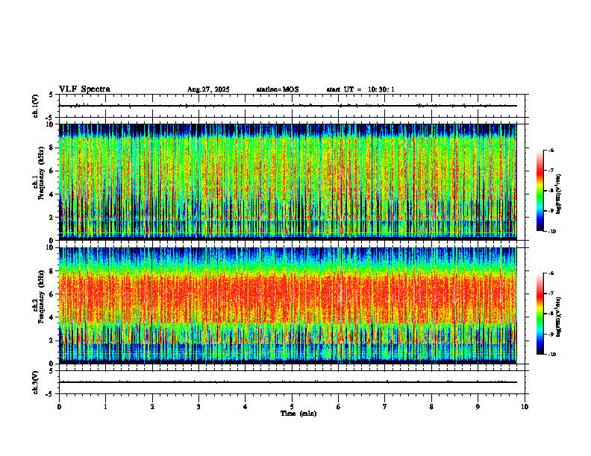The width and height of the screenshot is (591, 456).
Task: Click the "ch.1(V)" waveform axis label
Action: [36, 106]
